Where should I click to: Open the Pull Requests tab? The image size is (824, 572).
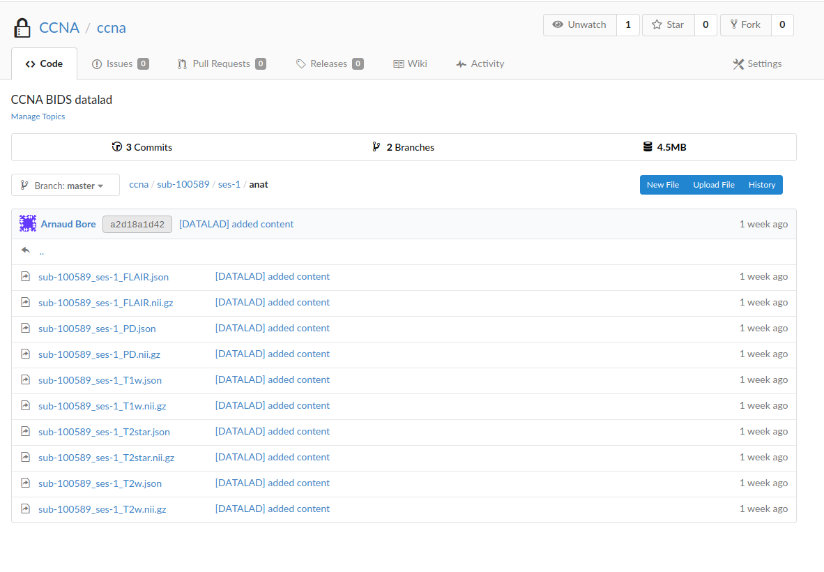tap(222, 63)
